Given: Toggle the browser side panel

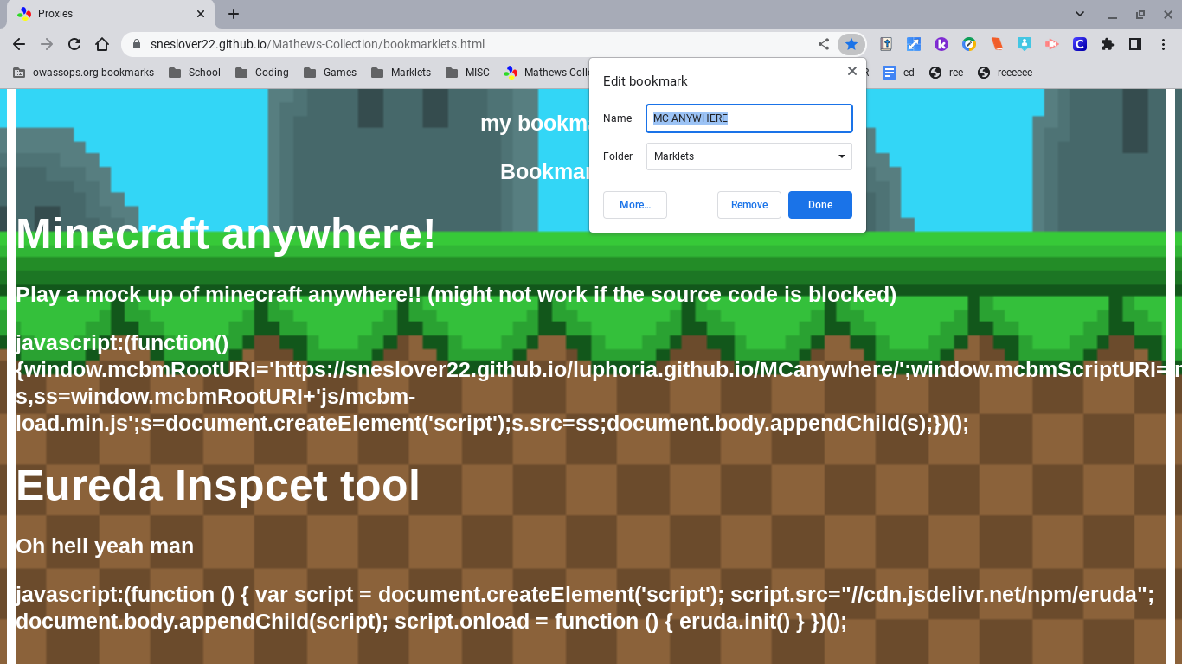Looking at the screenshot, I should point(1135,44).
